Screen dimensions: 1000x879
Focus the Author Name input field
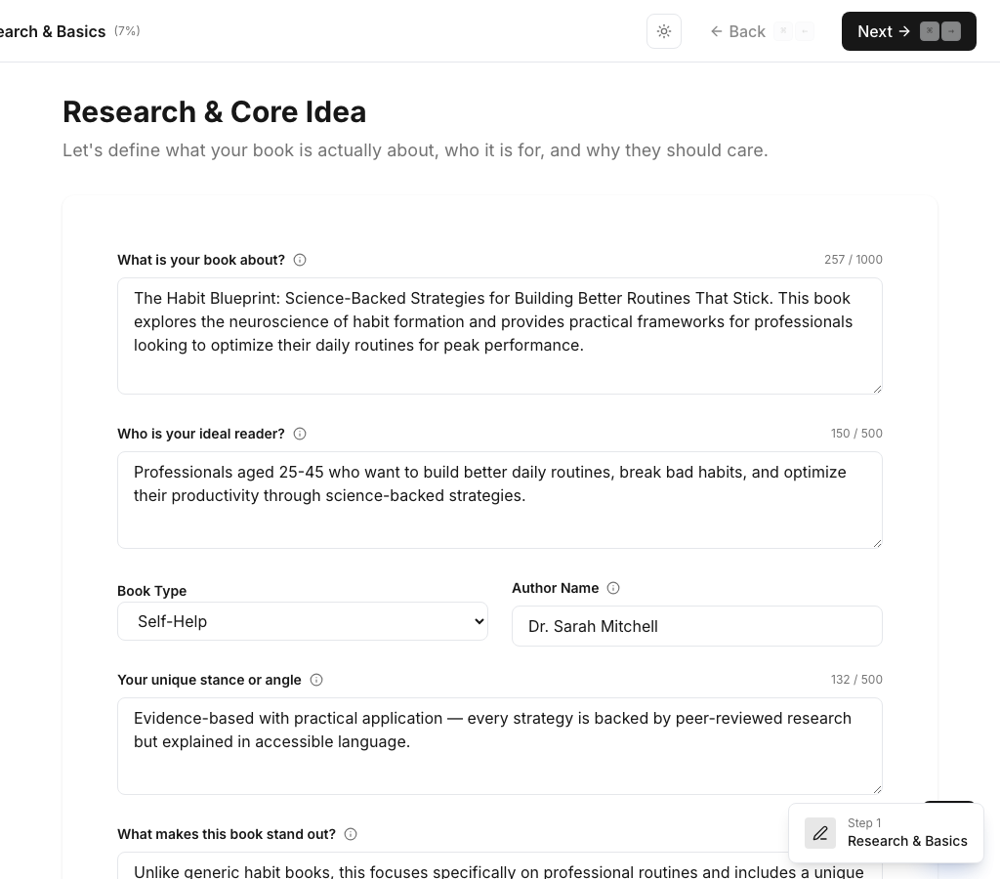(x=697, y=626)
